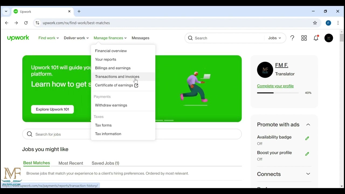
Task: Click the profile completion progress bar
Action: (278, 93)
